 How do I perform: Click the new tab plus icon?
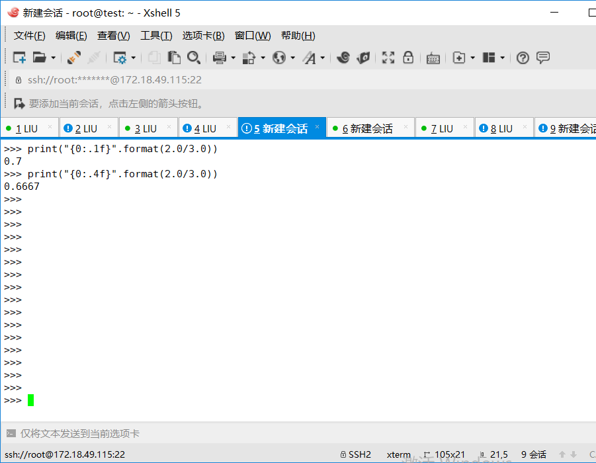(459, 58)
